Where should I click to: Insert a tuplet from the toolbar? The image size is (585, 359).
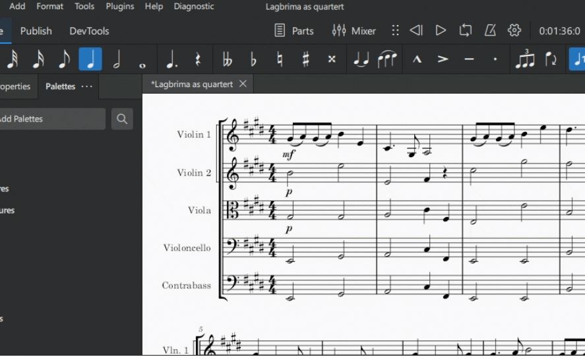pos(525,59)
